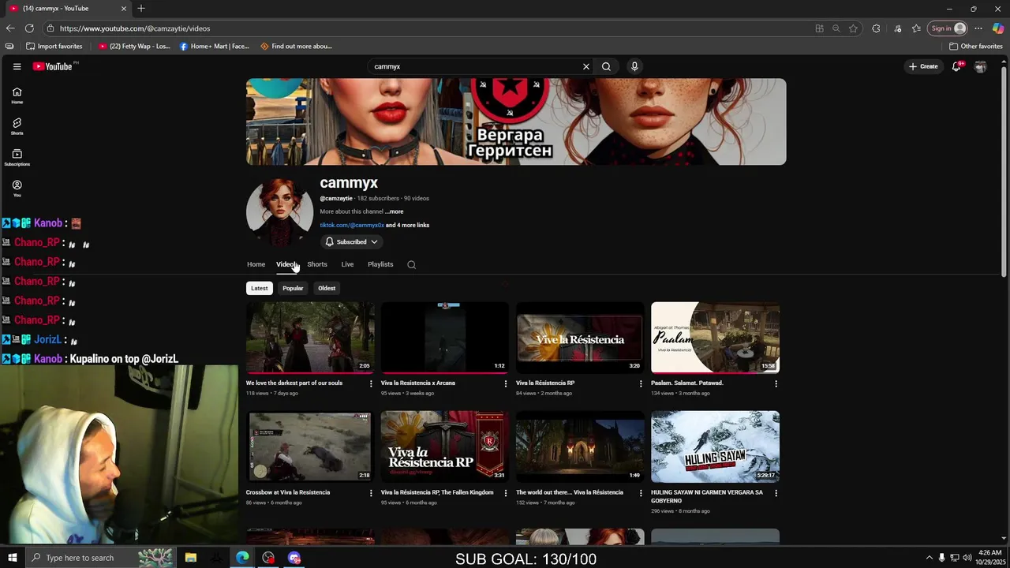
Task: Select the Videos tab
Action: click(x=286, y=264)
